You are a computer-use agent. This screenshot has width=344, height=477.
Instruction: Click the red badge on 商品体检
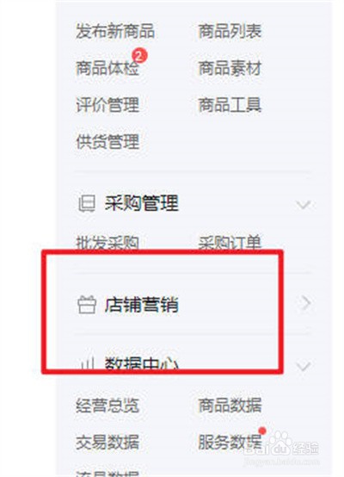(139, 56)
